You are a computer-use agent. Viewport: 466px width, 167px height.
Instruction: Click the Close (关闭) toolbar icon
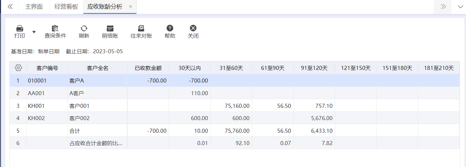pyautogui.click(x=193, y=29)
